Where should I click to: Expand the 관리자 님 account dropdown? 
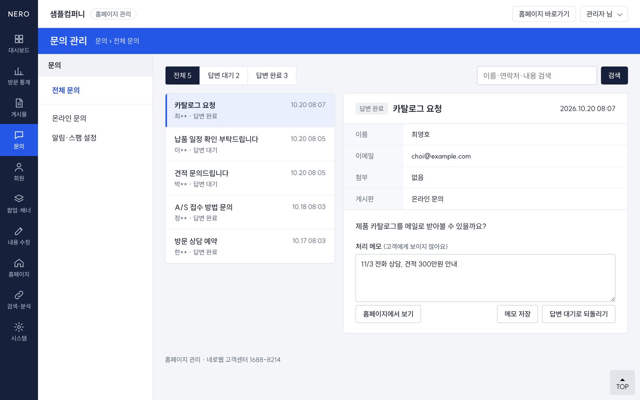[604, 14]
